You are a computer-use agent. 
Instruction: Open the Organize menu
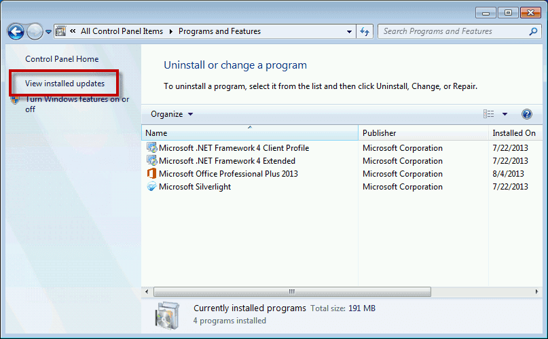(x=172, y=114)
